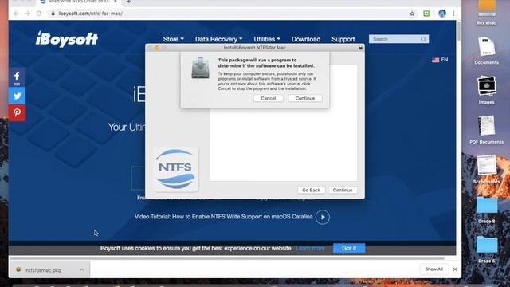Screen dimensions: 510x287
Task: Click the installer package drive icon
Action: pos(200,68)
